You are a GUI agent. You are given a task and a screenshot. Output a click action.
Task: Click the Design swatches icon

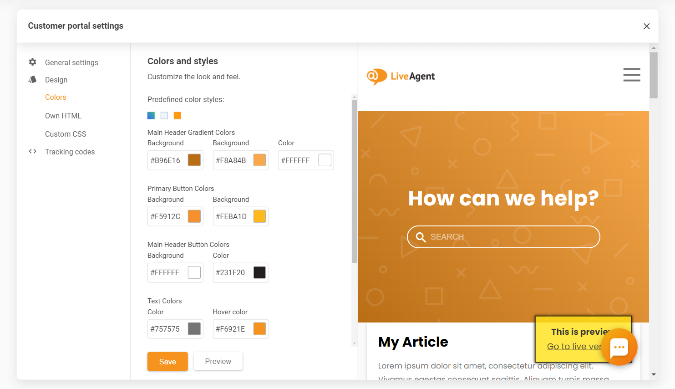tap(33, 80)
